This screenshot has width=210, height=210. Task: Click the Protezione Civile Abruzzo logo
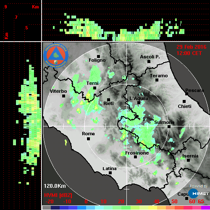coord(56,55)
